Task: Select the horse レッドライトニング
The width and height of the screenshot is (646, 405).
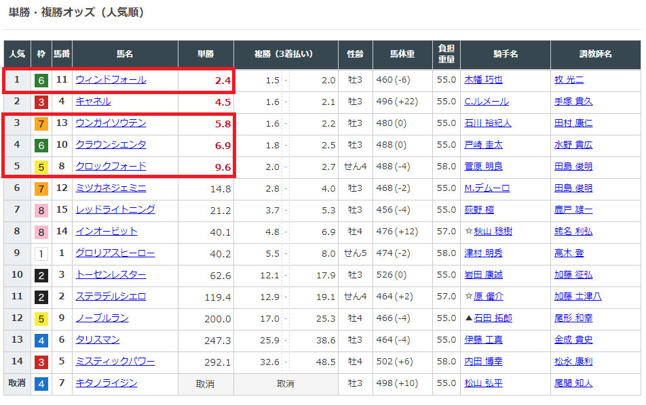Action: tap(115, 210)
